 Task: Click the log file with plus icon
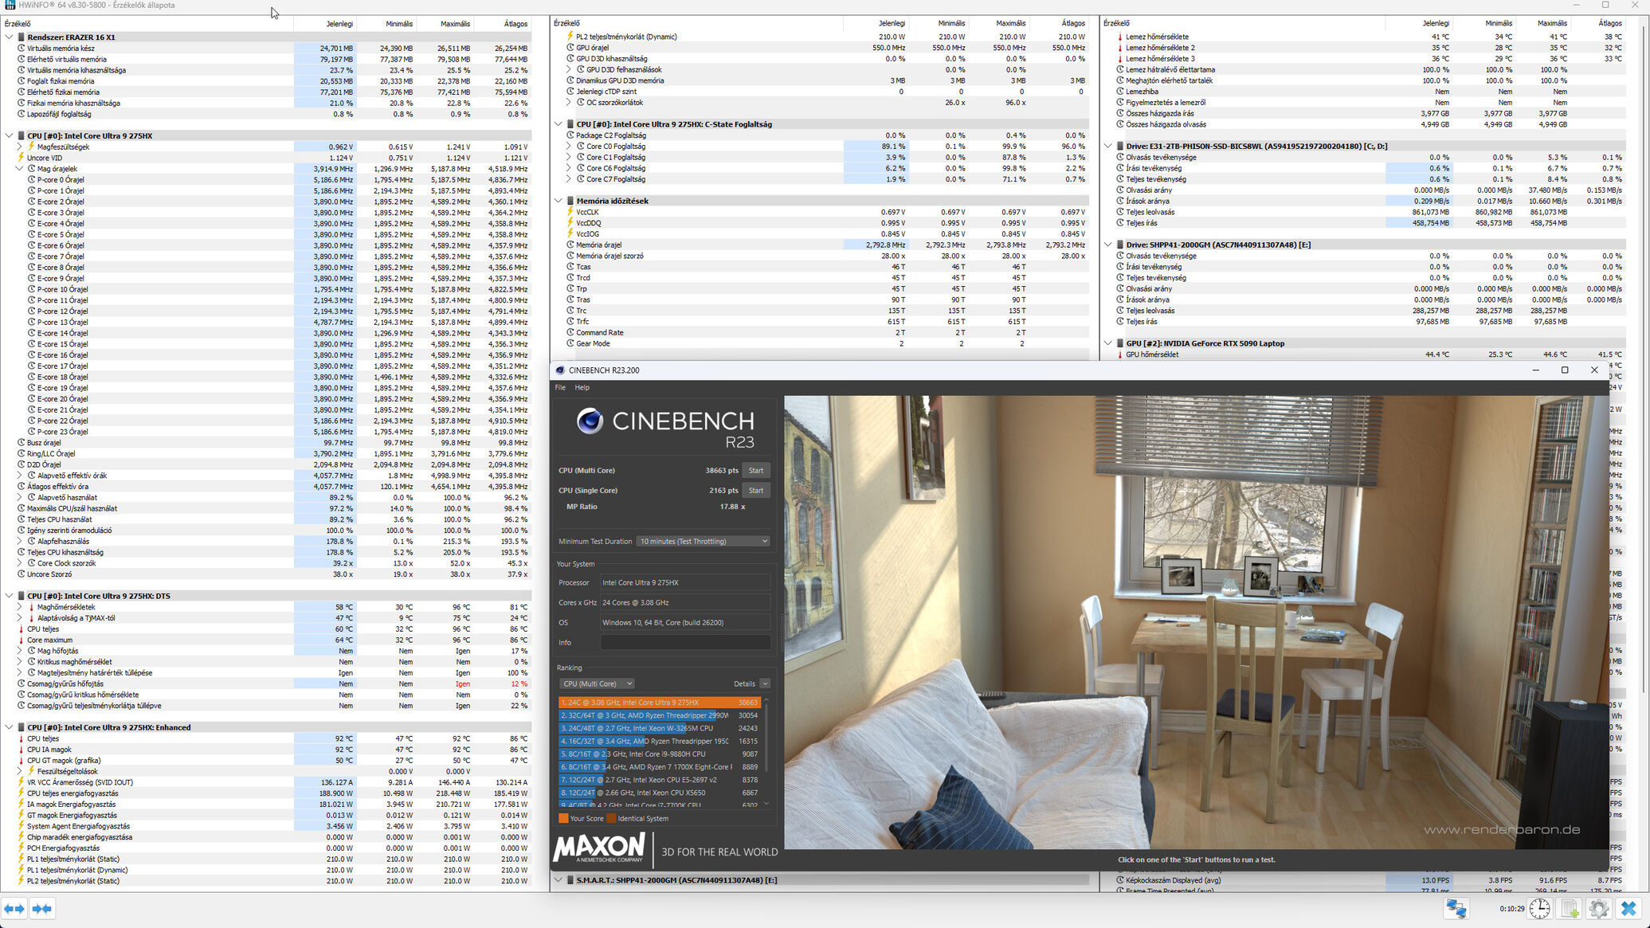[1570, 908]
